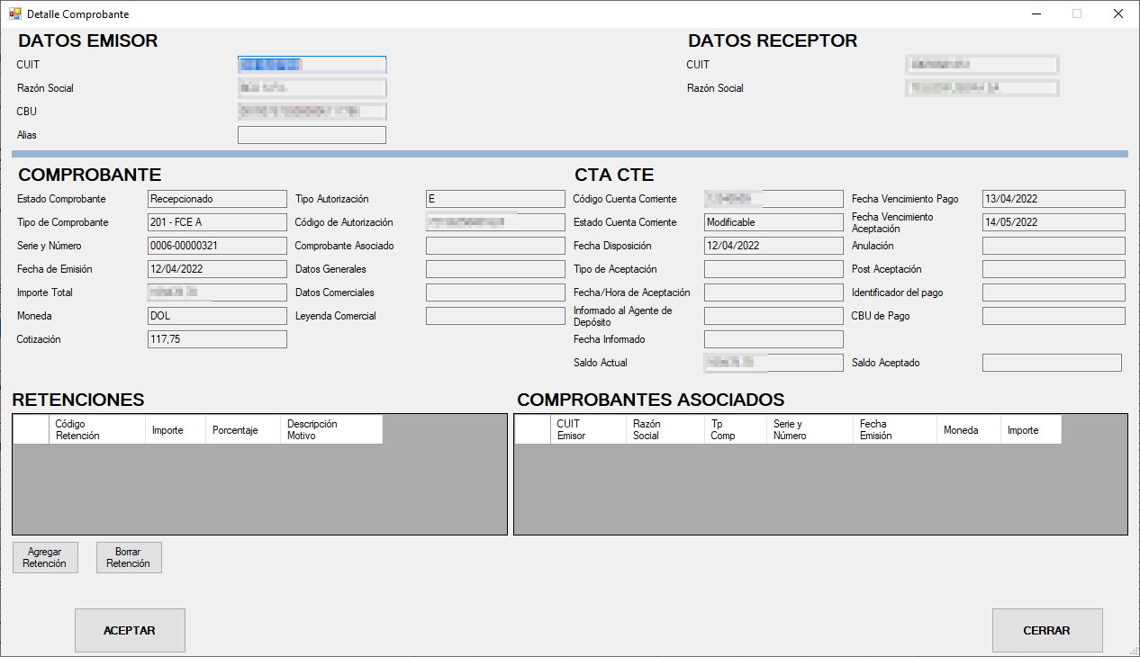Image resolution: width=1140 pixels, height=657 pixels.
Task: Click the Cotización field showing 117,75
Action: click(x=217, y=339)
